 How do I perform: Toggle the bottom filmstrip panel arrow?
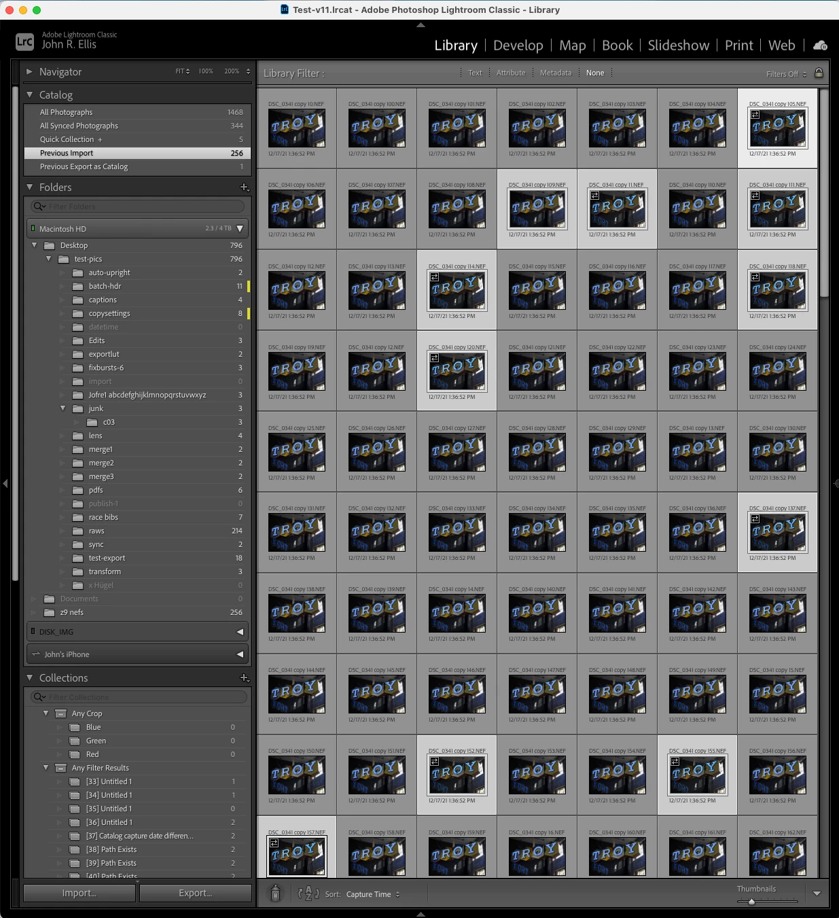click(421, 914)
